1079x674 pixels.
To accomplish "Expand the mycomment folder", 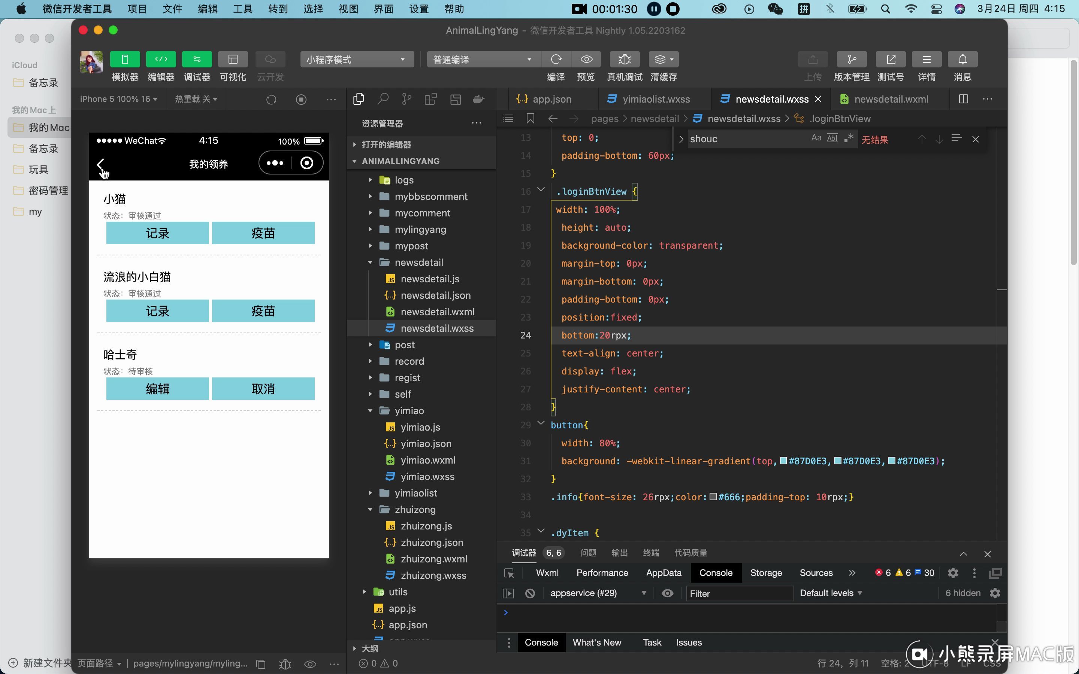I will point(422,213).
